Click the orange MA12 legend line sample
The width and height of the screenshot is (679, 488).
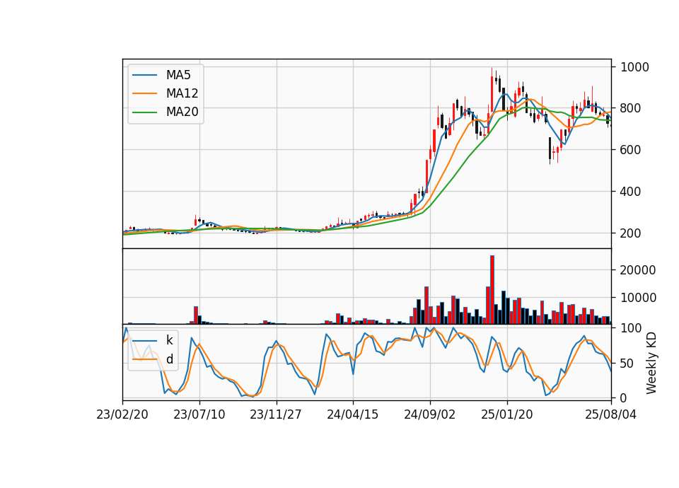[144, 93]
